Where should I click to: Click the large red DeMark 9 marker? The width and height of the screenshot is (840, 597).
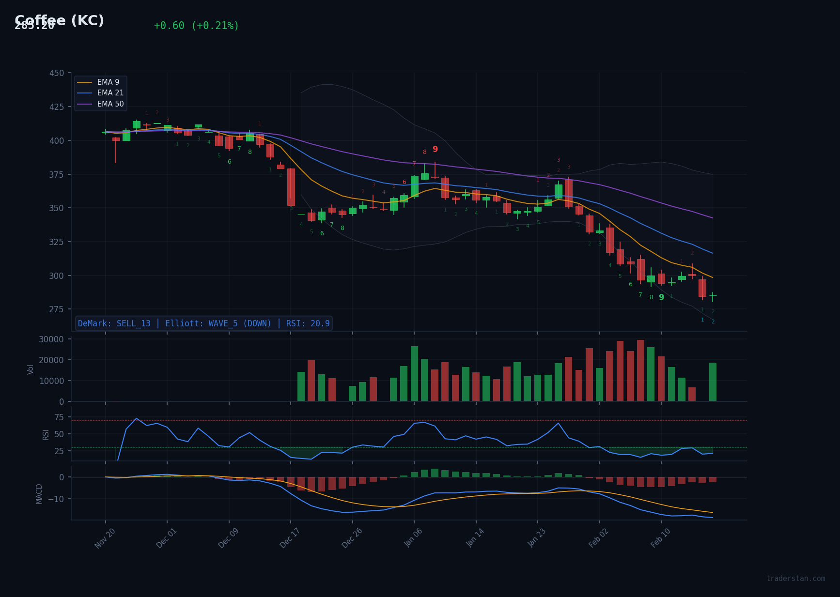435,149
